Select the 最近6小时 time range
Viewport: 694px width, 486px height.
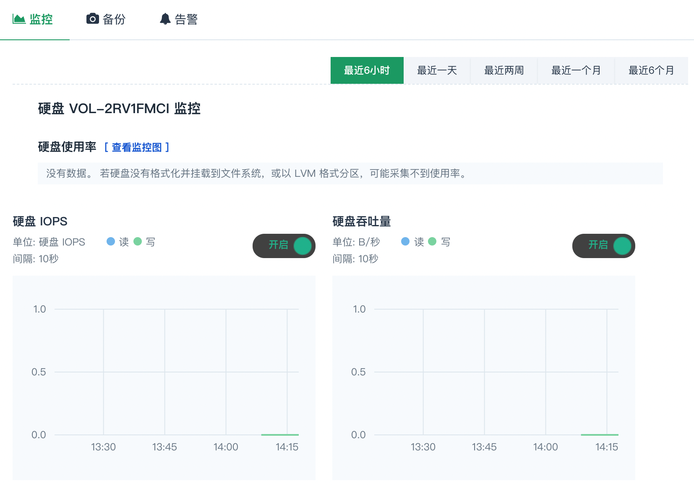(x=367, y=70)
